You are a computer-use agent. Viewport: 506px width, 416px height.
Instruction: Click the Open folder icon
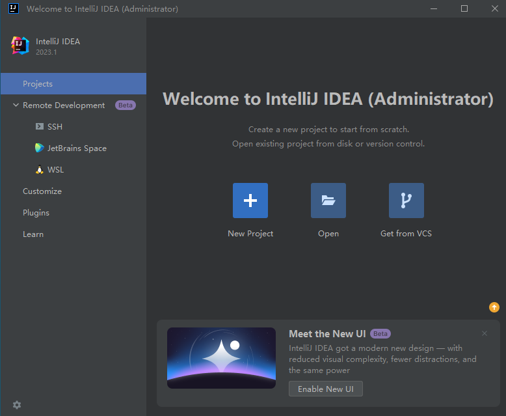pos(328,201)
